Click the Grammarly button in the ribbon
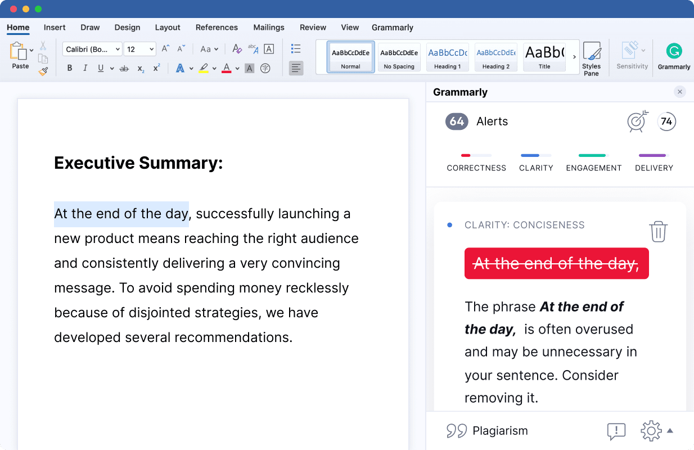Image resolution: width=694 pixels, height=450 pixels. point(674,57)
